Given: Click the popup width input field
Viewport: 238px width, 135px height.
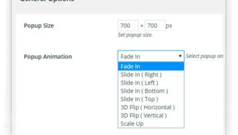Looking at the screenshot, I should 128,26.
